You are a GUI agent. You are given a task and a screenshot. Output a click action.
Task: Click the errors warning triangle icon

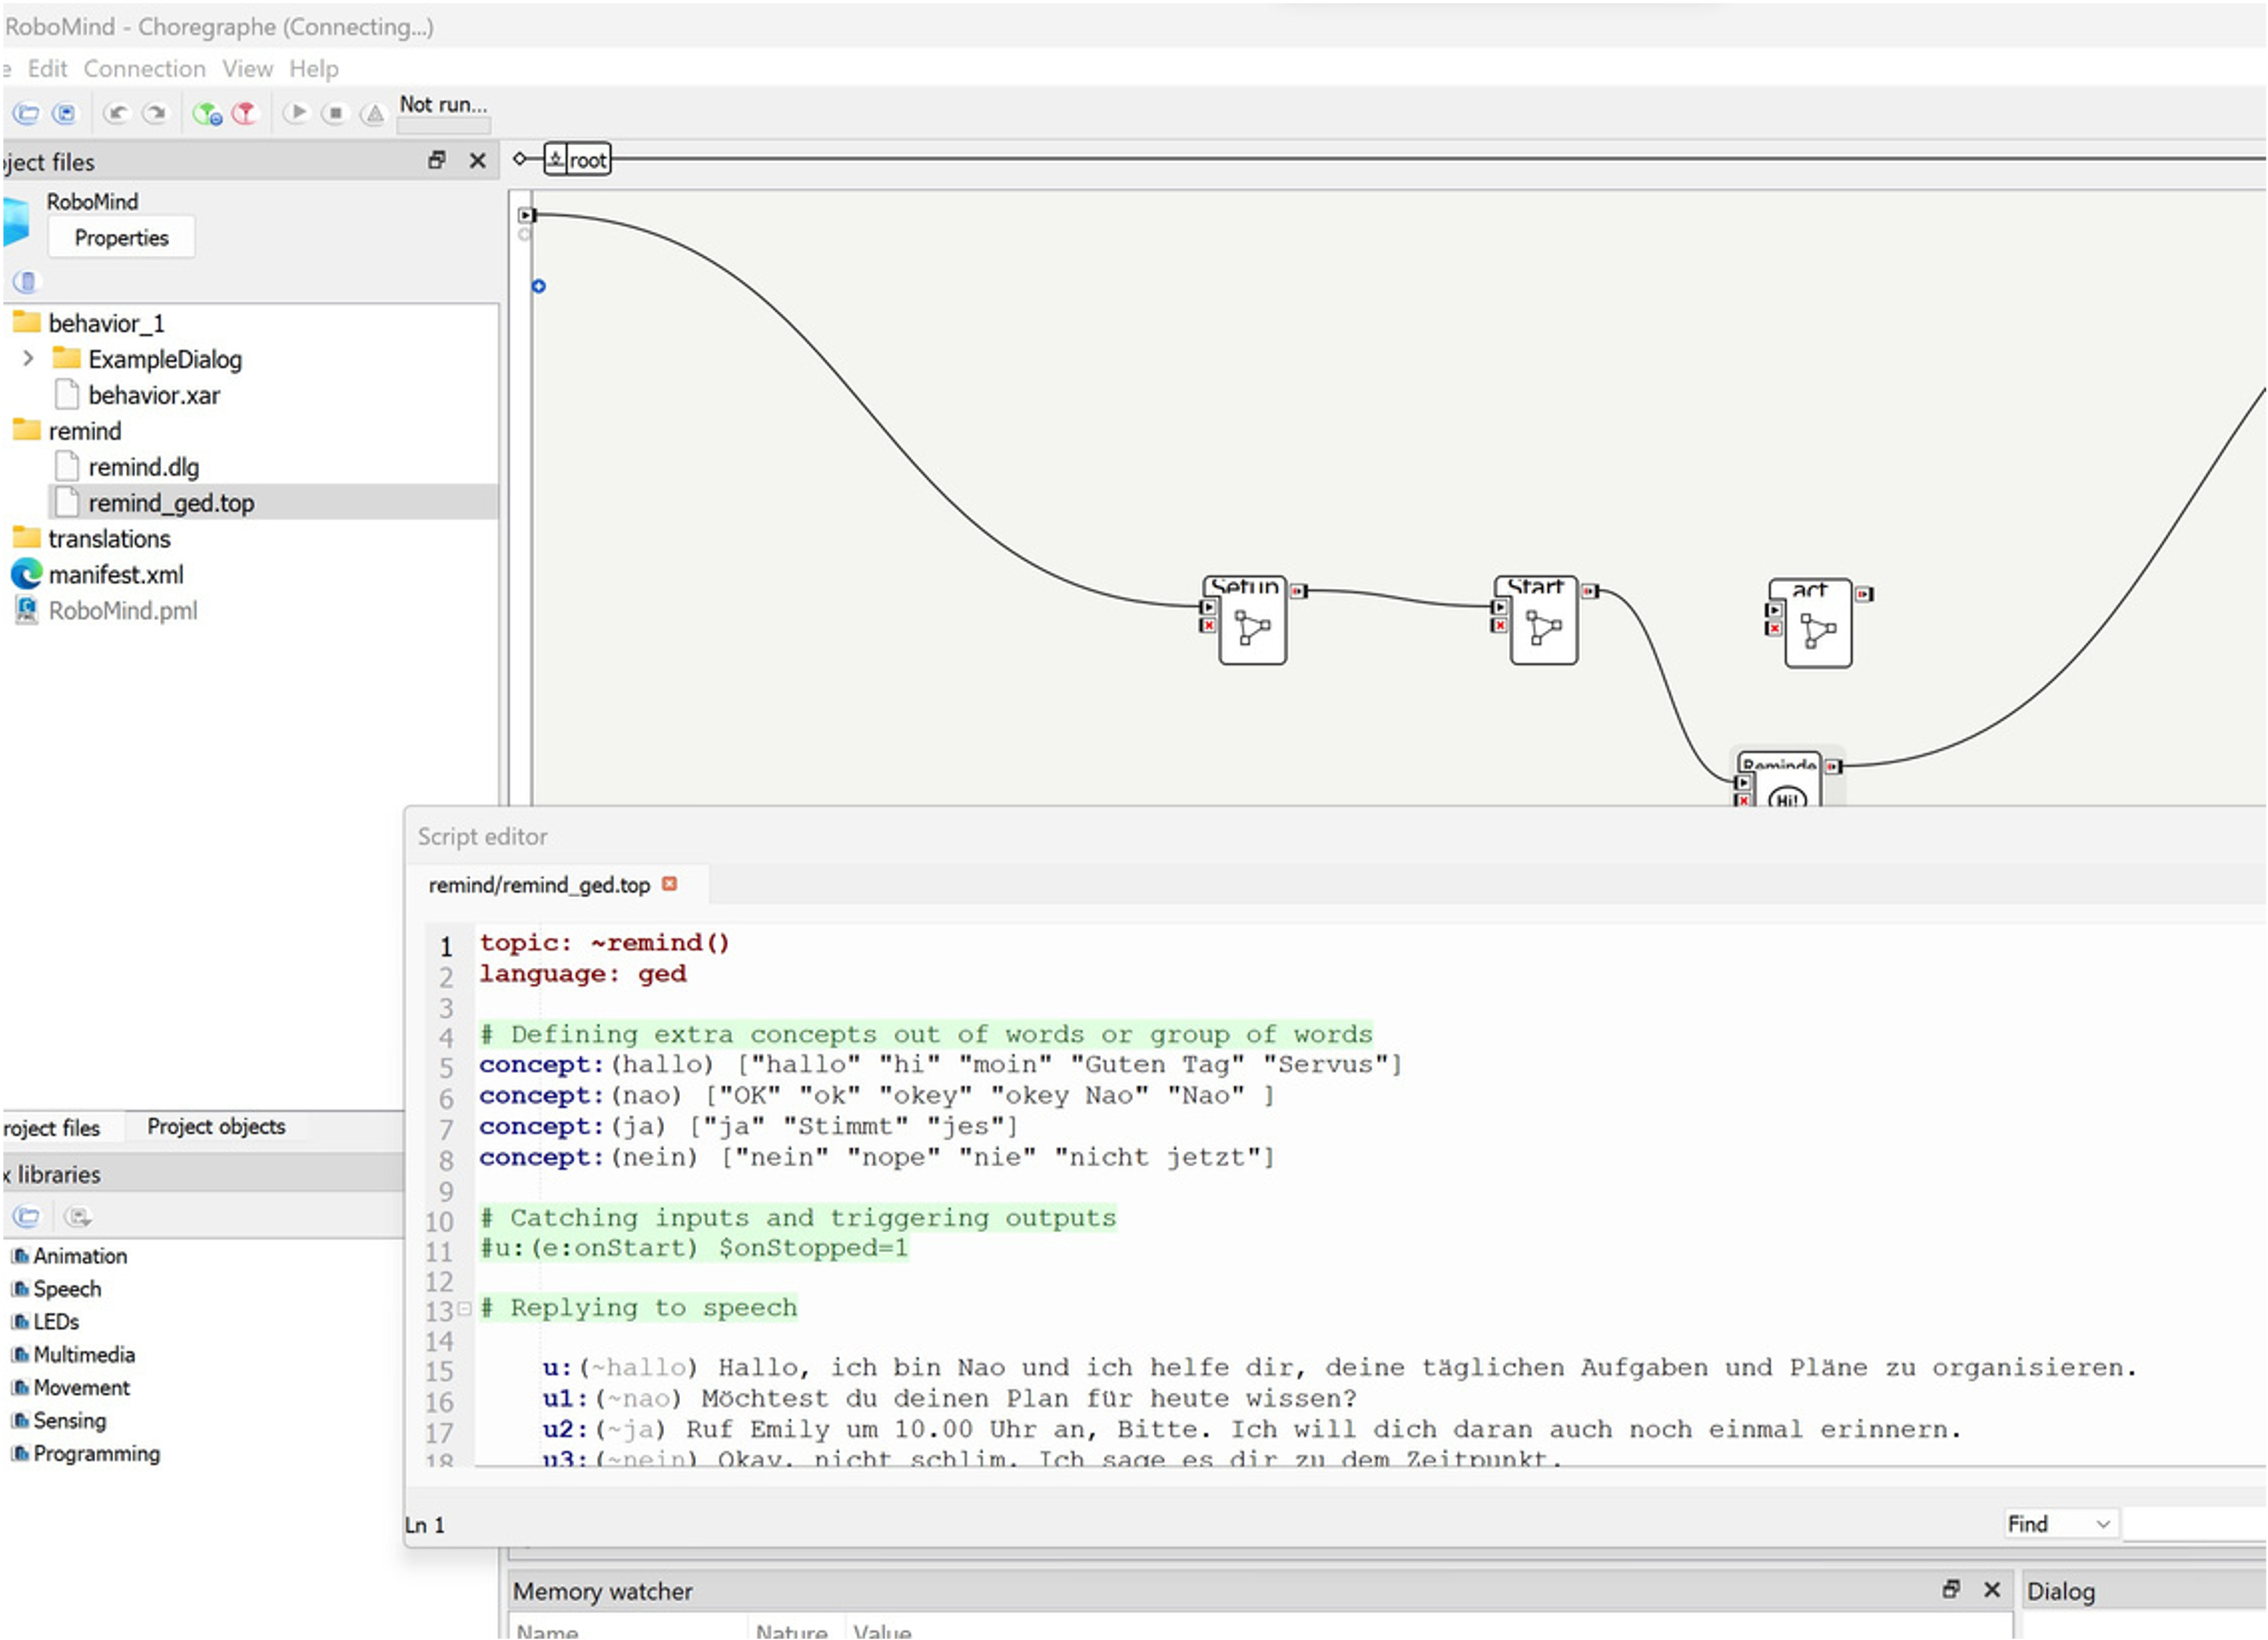tap(374, 114)
